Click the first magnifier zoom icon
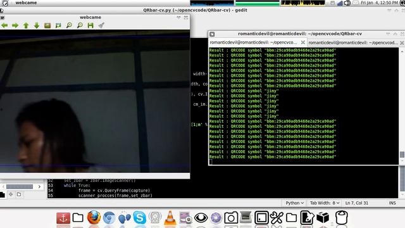Image resolution: width=405 pixels, height=228 pixels. coord(69,25)
